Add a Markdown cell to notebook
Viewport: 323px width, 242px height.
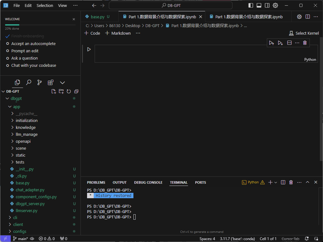(118, 33)
